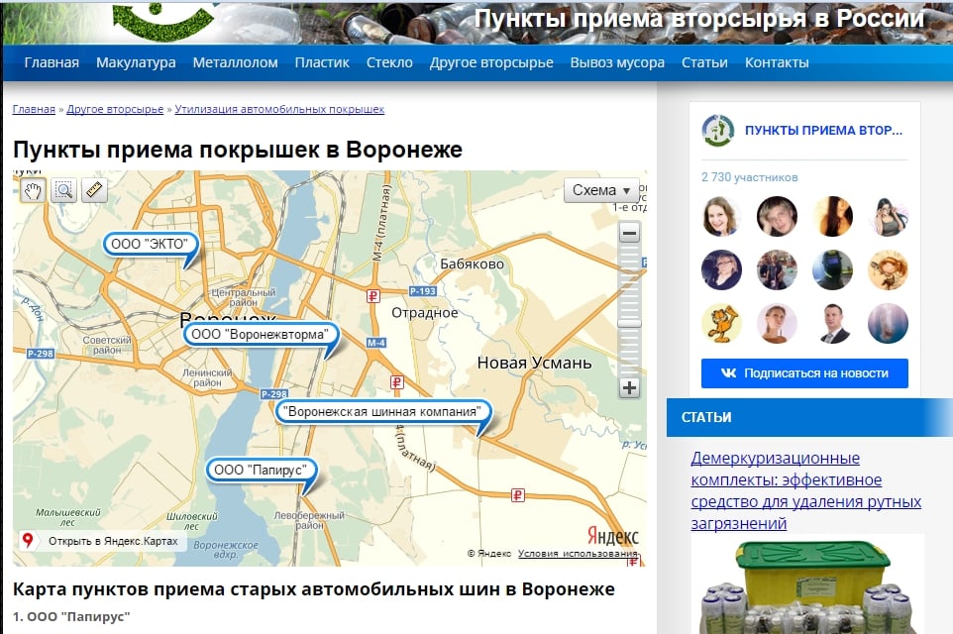Open the Демеркуризационные комплекты article link
This screenshot has width=953, height=634.
[806, 490]
